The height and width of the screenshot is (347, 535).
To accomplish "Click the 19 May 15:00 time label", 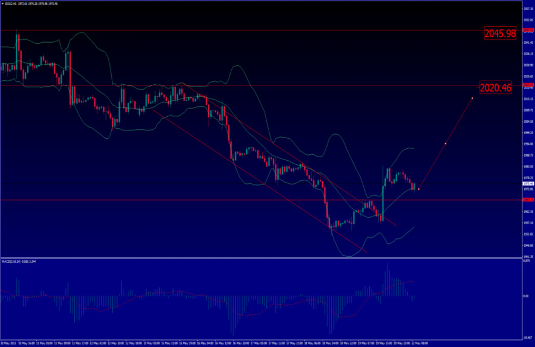I will coord(384,343).
